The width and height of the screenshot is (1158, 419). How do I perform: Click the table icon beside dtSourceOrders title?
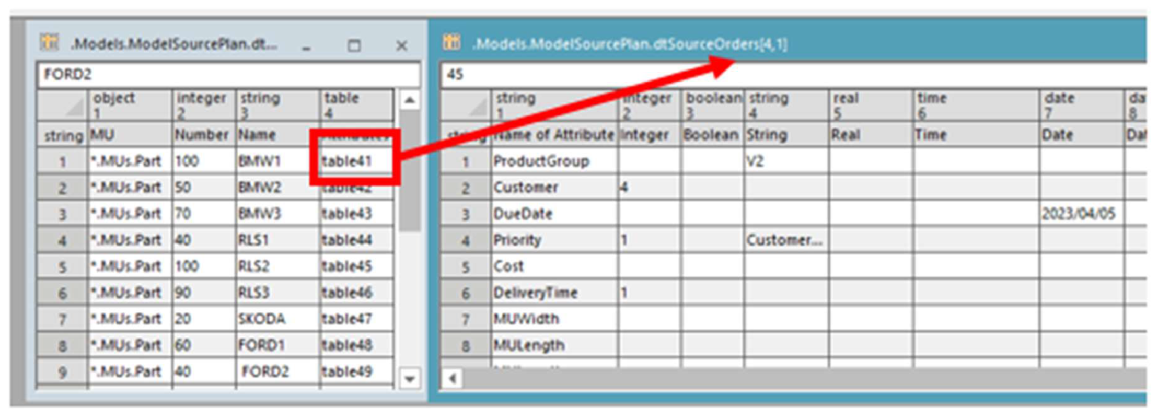[x=451, y=43]
